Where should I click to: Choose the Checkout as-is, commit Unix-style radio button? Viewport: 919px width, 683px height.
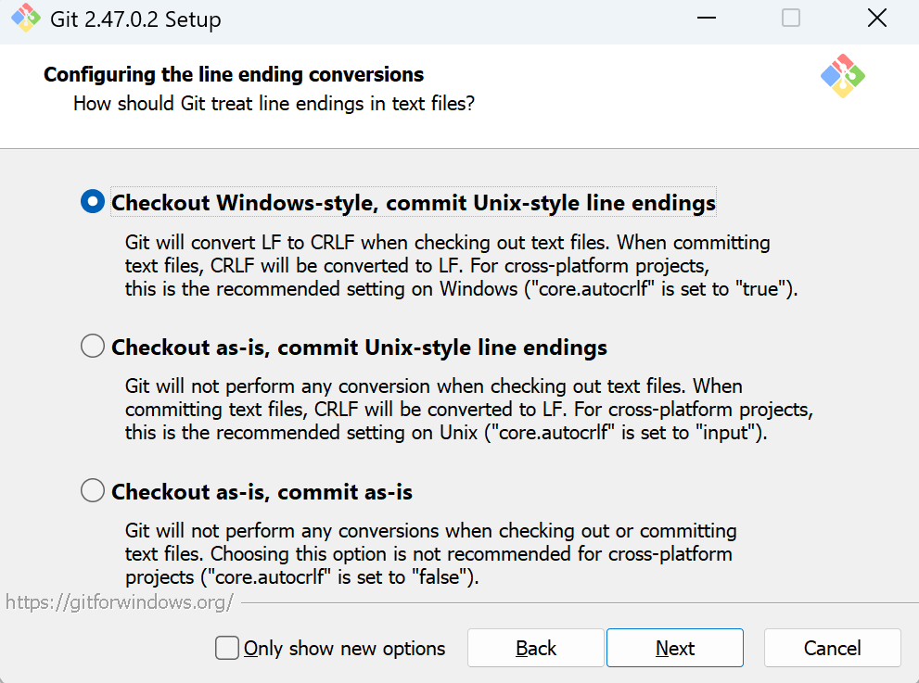(x=93, y=347)
